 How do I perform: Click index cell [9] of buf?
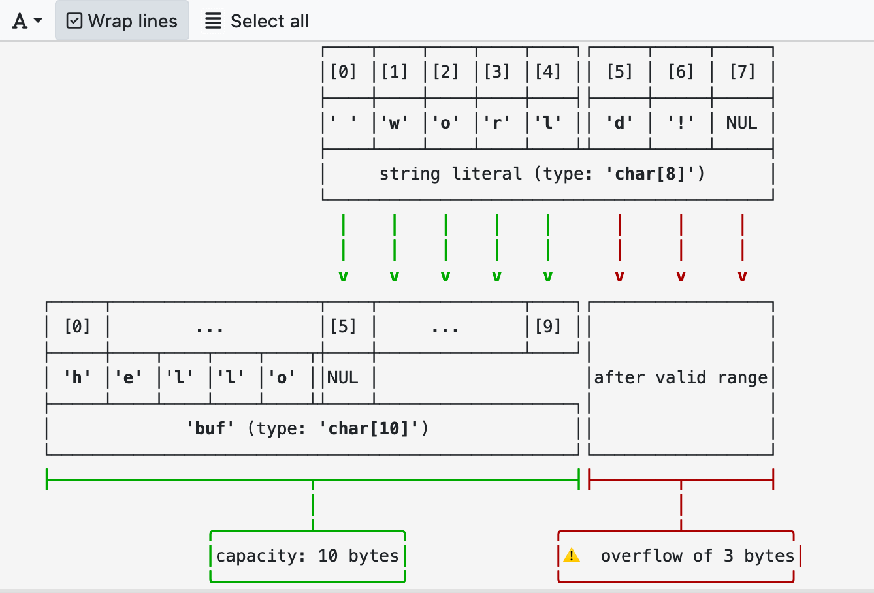548,326
